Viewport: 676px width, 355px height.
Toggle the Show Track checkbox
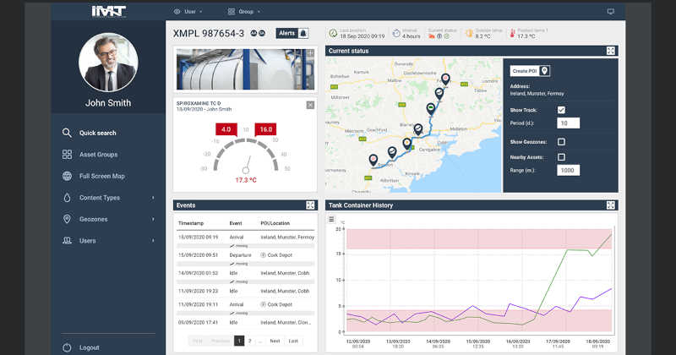pos(561,110)
